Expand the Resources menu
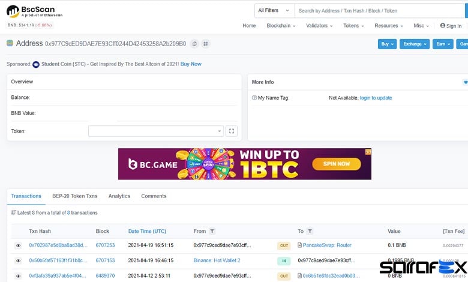Viewport: 468px width, 282px height. 389,26
